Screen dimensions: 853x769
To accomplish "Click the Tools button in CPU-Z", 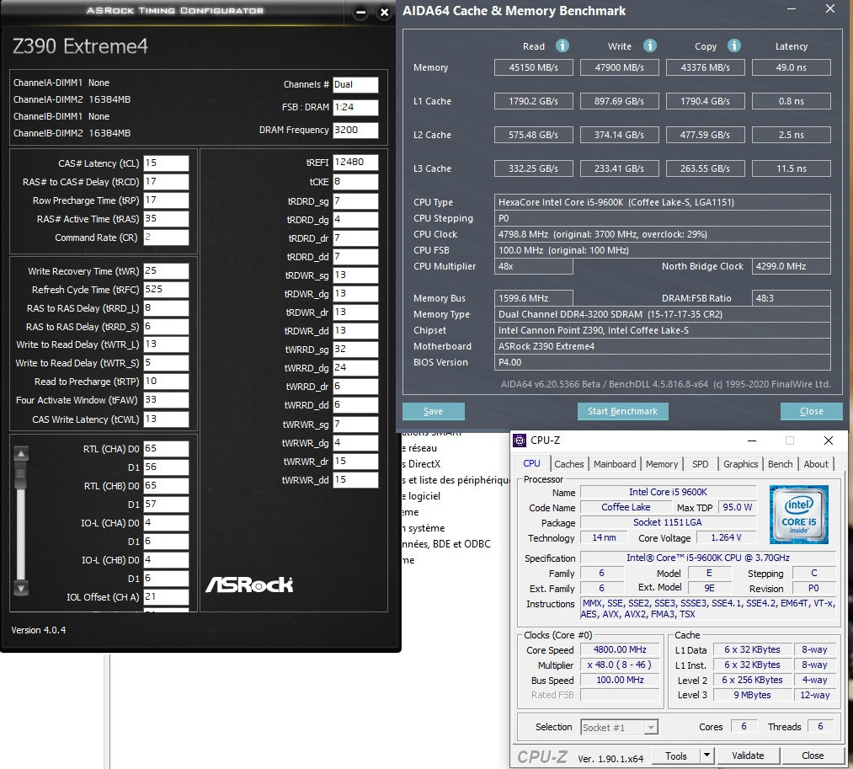I will pyautogui.click(x=676, y=756).
